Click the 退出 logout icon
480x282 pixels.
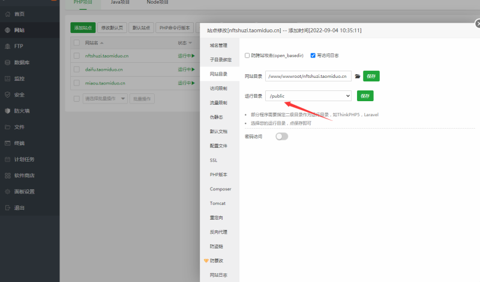(8, 208)
